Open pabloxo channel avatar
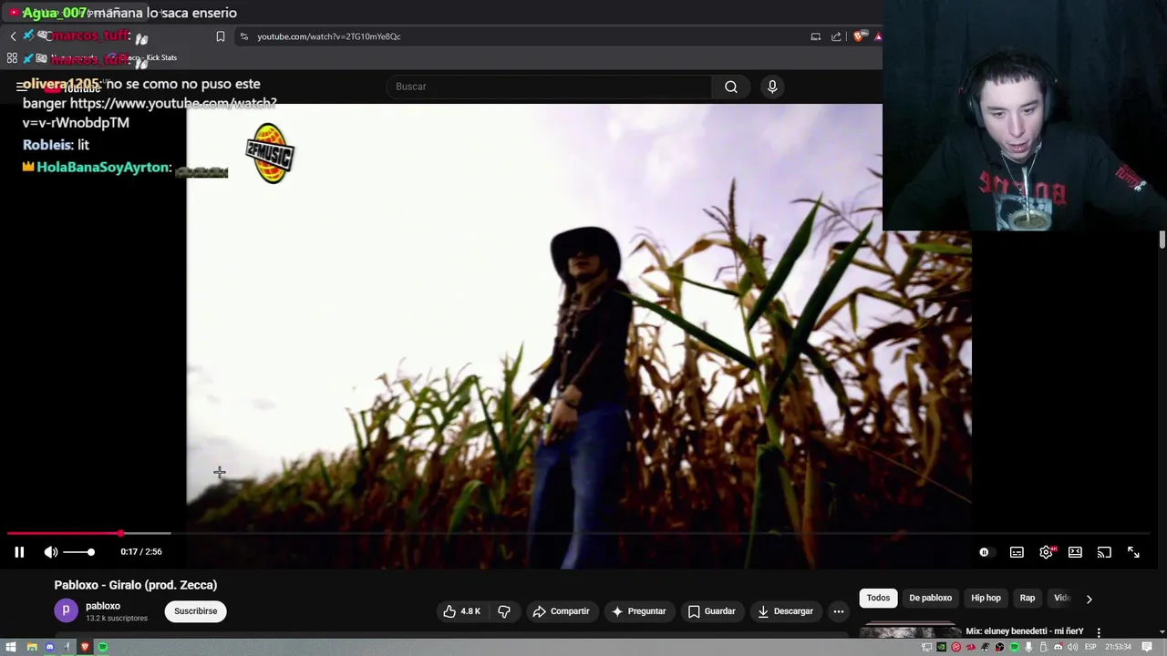The width and height of the screenshot is (1167, 656). coord(66,610)
